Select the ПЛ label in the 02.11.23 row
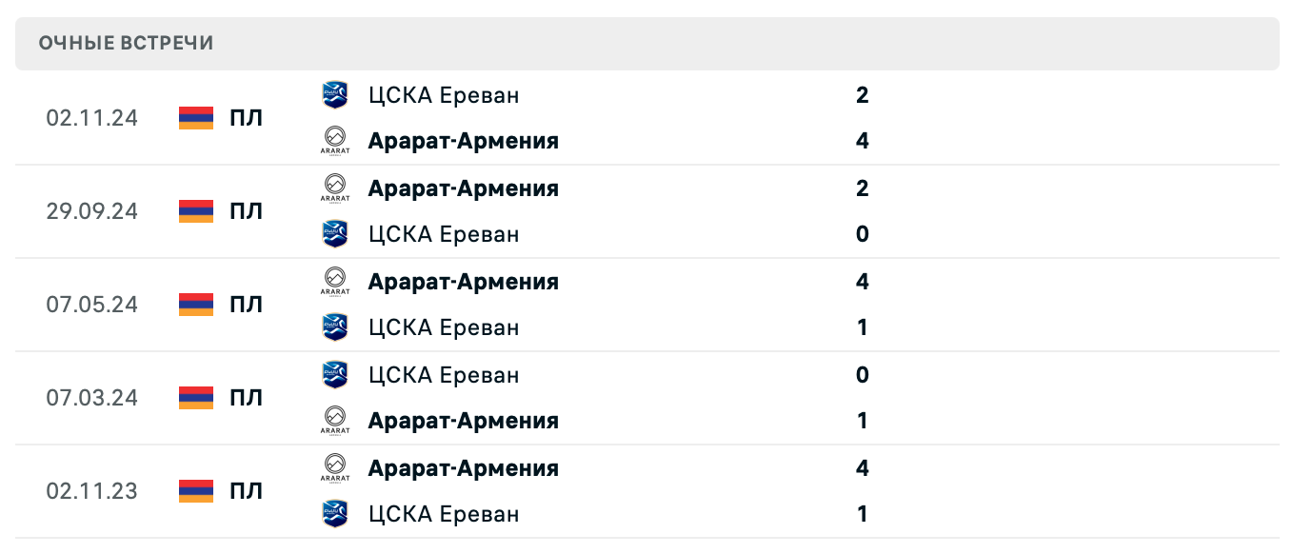The width and height of the screenshot is (1293, 554). coord(247,491)
